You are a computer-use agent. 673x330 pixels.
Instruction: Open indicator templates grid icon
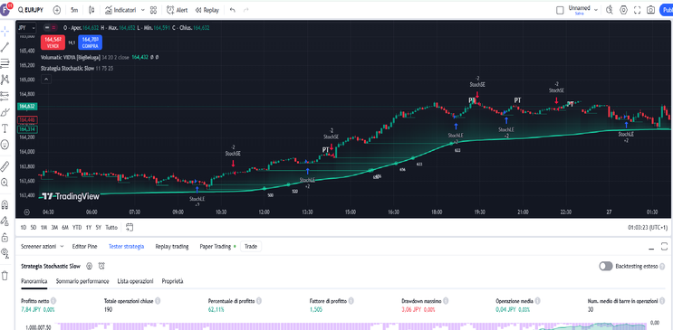[153, 10]
